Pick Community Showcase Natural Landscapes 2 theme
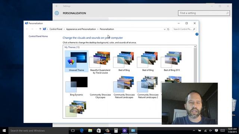 tap(148, 87)
